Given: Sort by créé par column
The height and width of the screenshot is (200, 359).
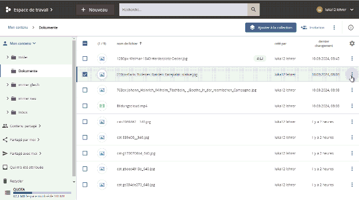Looking at the screenshot, I should 280,44.
